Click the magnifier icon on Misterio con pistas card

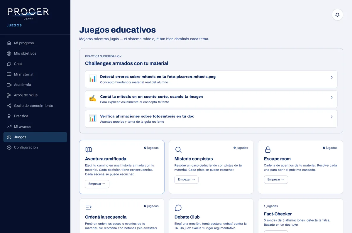pyautogui.click(x=178, y=150)
